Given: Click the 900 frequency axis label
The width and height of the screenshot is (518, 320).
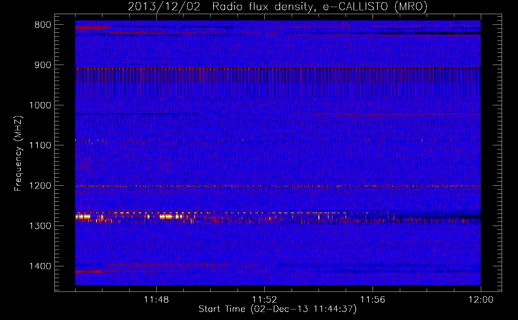Looking at the screenshot, I should pos(43,65).
